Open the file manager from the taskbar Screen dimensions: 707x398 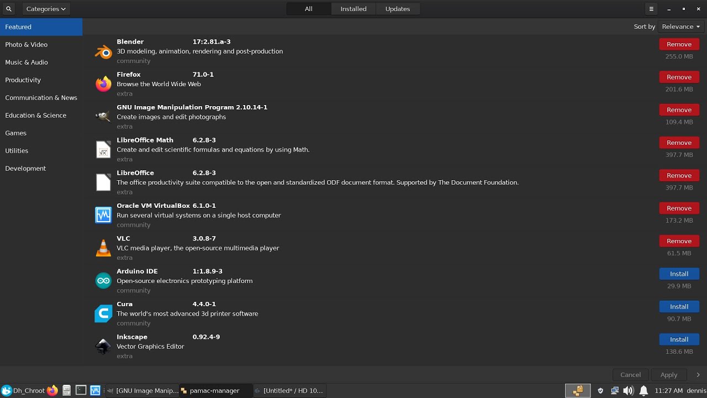pyautogui.click(x=66, y=390)
